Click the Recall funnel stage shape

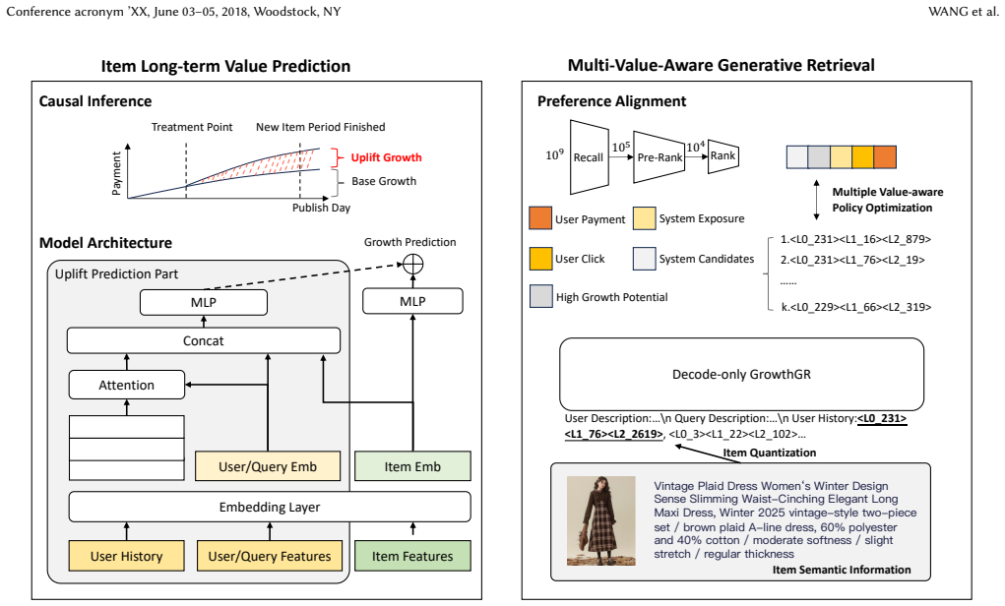click(589, 157)
